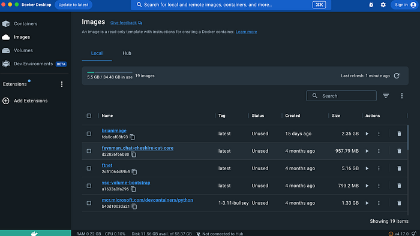Delete the devcontainers/python image
Screen dimensions: 420x236
(x=399, y=203)
